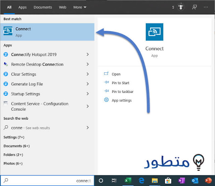Launch PowerPoint from the taskbar
215x186 pixels.
point(208,181)
